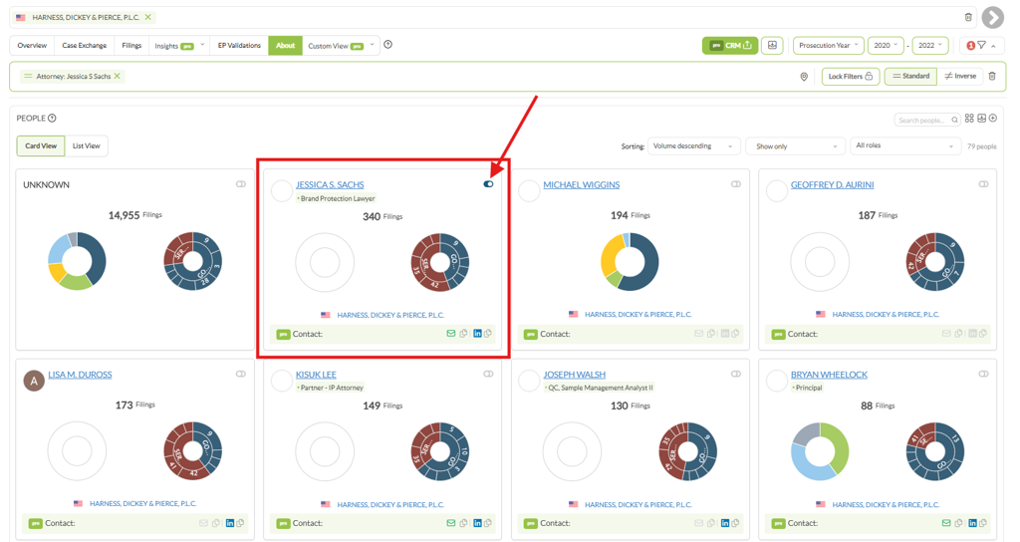Open the 2020 start year dropdown
The width and height of the screenshot is (1020, 542).
pos(886,46)
